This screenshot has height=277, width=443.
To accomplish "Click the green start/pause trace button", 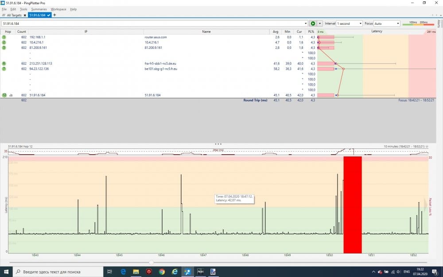I will point(313,23).
